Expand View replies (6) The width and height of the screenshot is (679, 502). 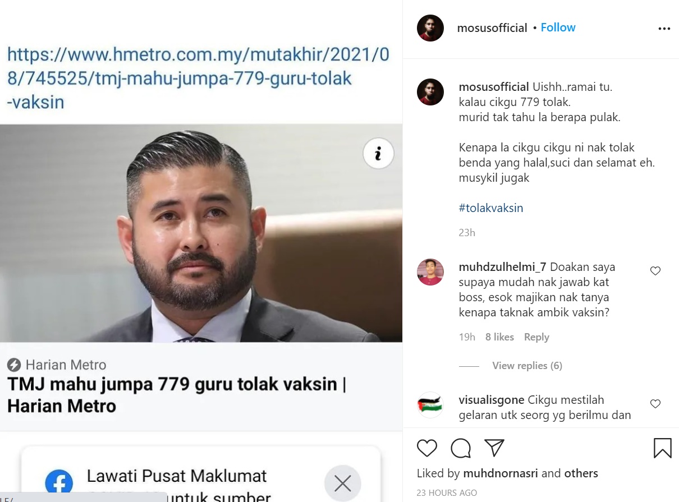click(x=527, y=366)
